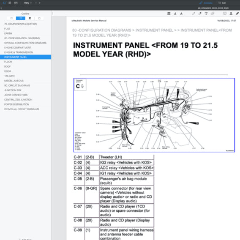Click the C-06 connector code cell
The image size is (240, 240).
(x=79, y=195)
